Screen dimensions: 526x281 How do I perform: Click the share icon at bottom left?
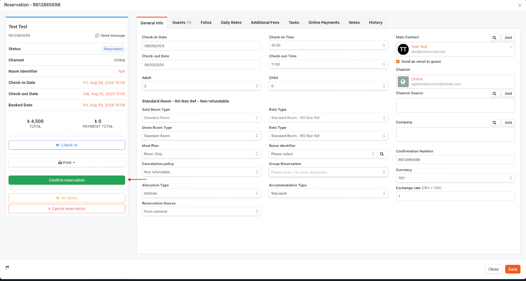[x=7, y=268]
